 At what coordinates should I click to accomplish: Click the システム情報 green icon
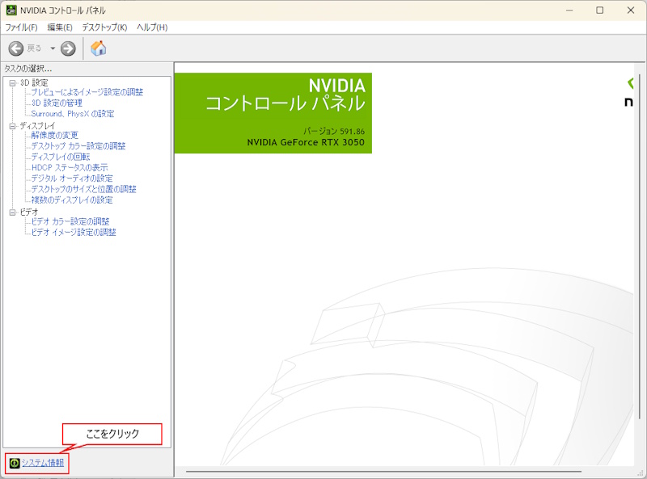[14, 463]
